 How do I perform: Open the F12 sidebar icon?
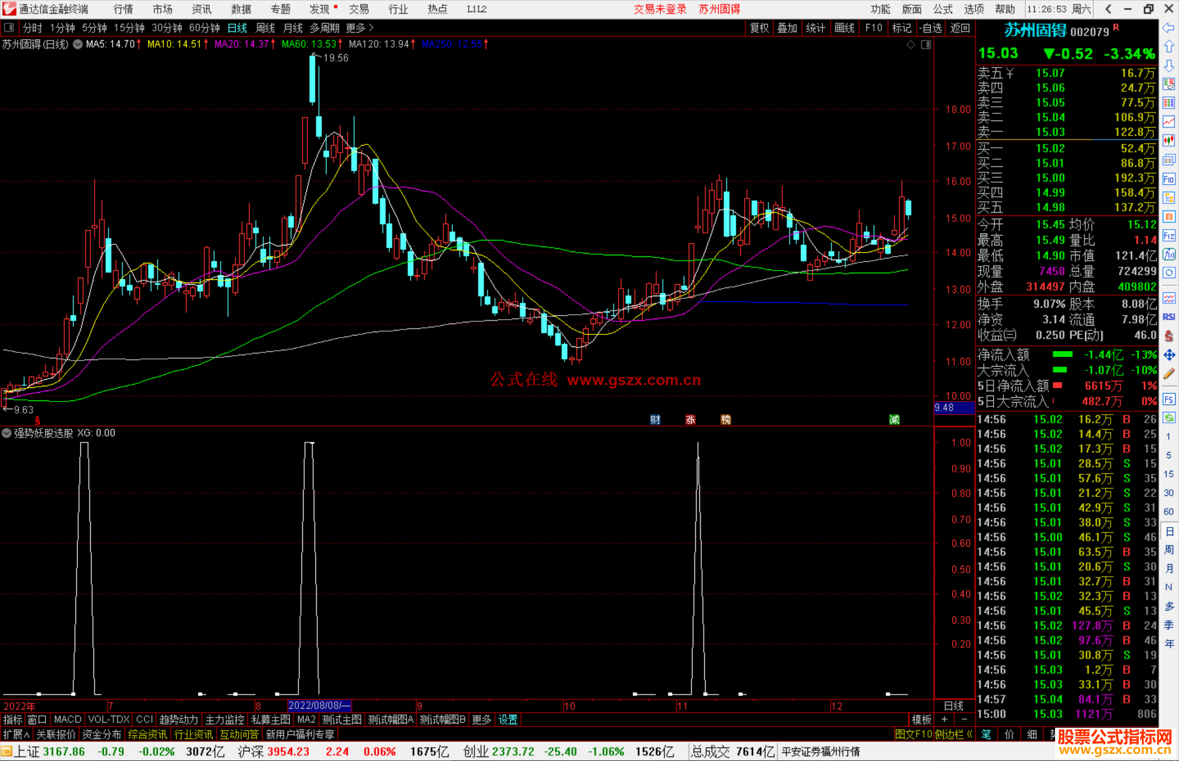tap(1169, 236)
